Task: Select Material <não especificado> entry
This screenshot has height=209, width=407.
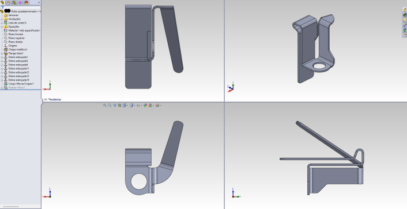Action: (24, 30)
